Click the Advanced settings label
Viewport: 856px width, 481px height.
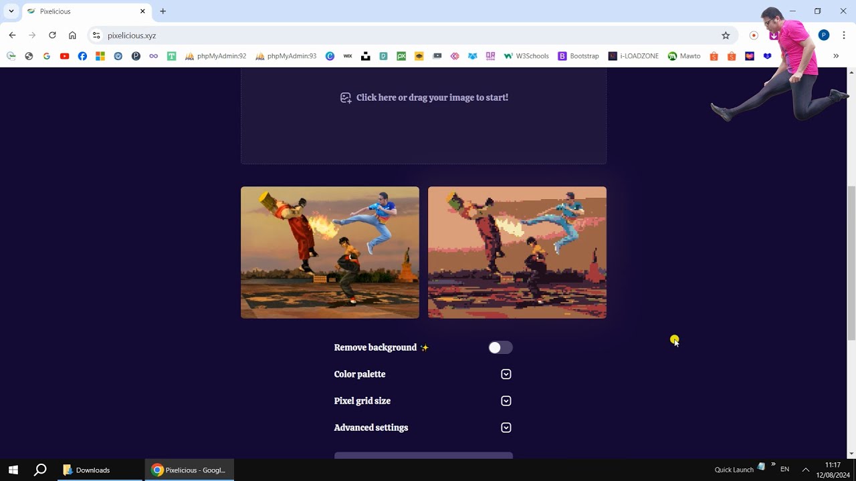pyautogui.click(x=370, y=428)
